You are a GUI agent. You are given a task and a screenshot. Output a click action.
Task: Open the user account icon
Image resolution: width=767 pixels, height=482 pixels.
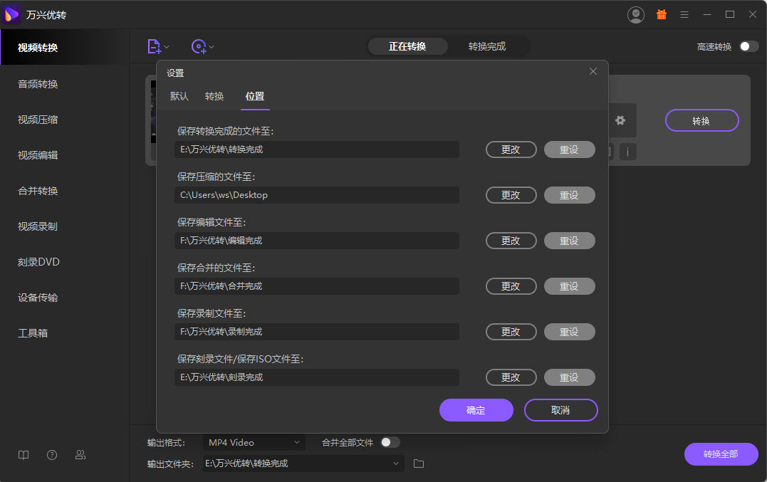(636, 14)
